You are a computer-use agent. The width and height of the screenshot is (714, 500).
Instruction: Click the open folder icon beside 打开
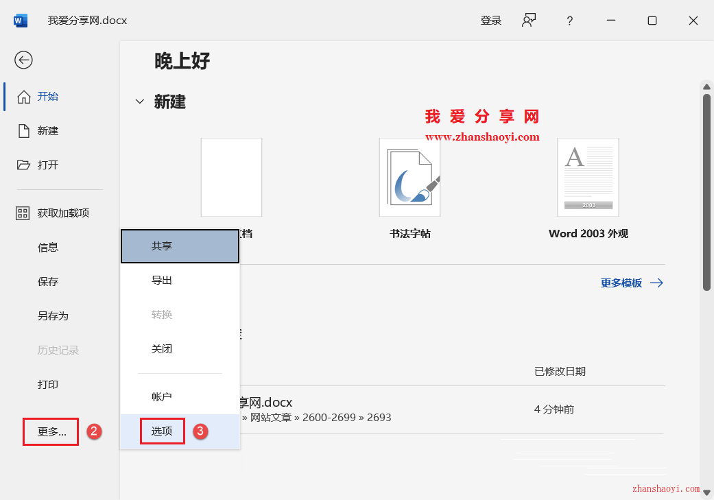point(23,165)
